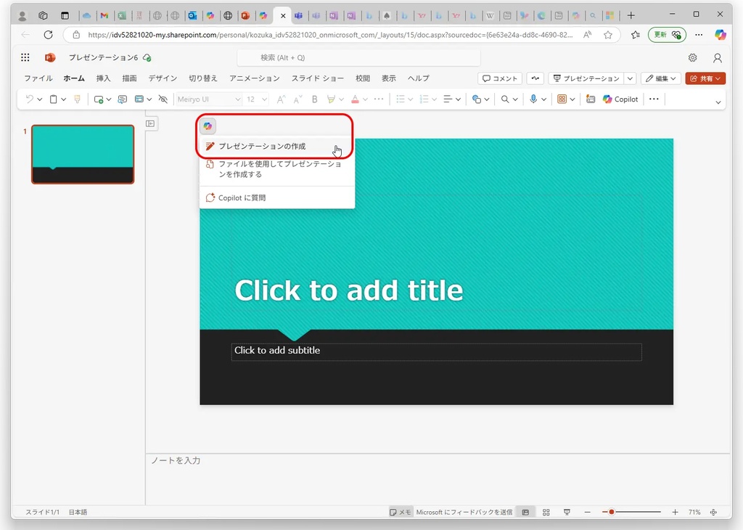The height and width of the screenshot is (530, 743).
Task: Expand the ribbon with the chevron at far right
Action: pyautogui.click(x=718, y=102)
